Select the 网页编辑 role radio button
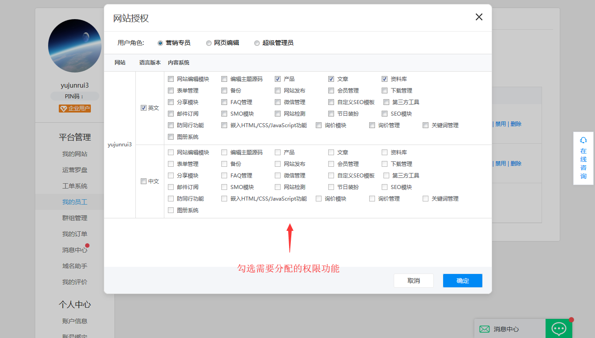Viewport: 595px width, 338px height. point(209,43)
